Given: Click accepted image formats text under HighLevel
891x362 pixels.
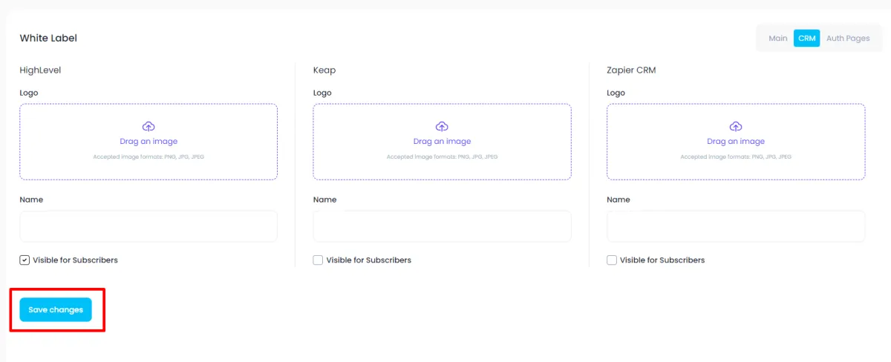Looking at the screenshot, I should coord(148,157).
